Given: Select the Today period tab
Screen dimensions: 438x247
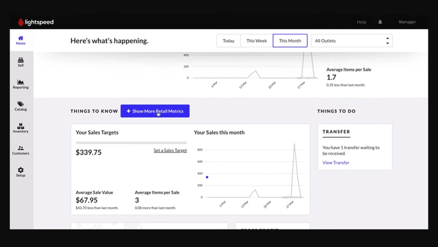Looking at the screenshot, I should pyautogui.click(x=228, y=40).
